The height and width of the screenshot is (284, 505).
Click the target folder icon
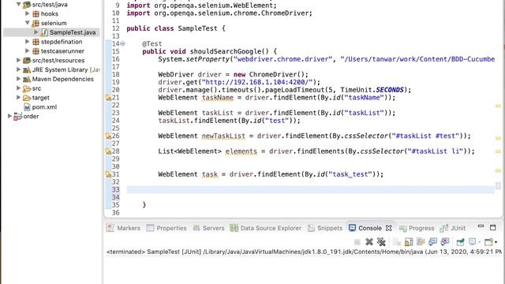(x=27, y=98)
